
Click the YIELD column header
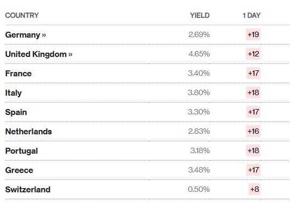(200, 16)
